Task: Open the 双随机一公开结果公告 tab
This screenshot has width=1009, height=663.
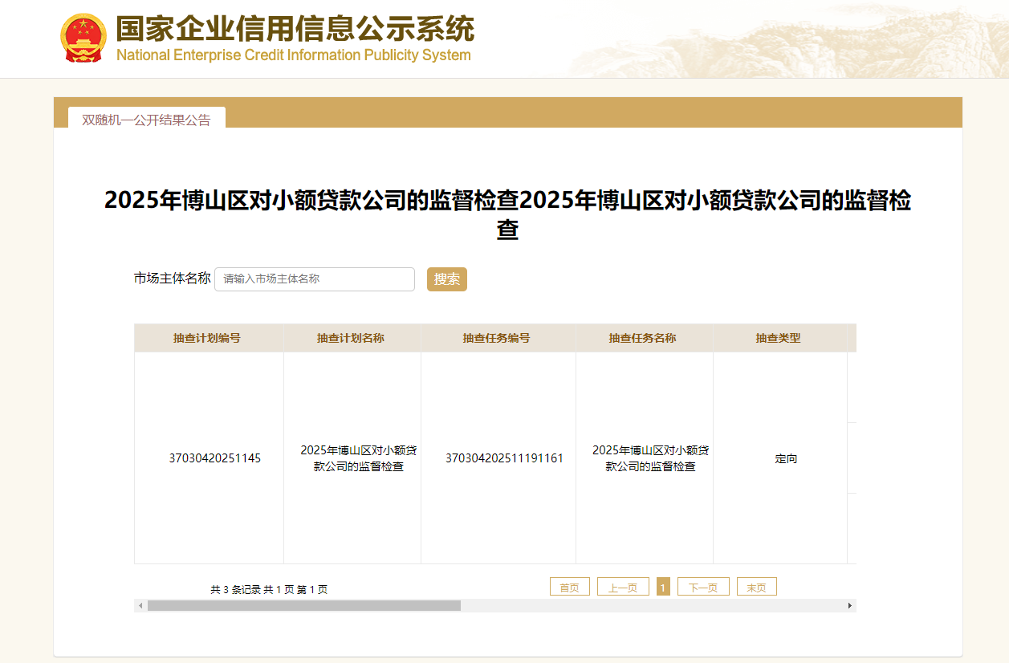Action: (x=146, y=120)
